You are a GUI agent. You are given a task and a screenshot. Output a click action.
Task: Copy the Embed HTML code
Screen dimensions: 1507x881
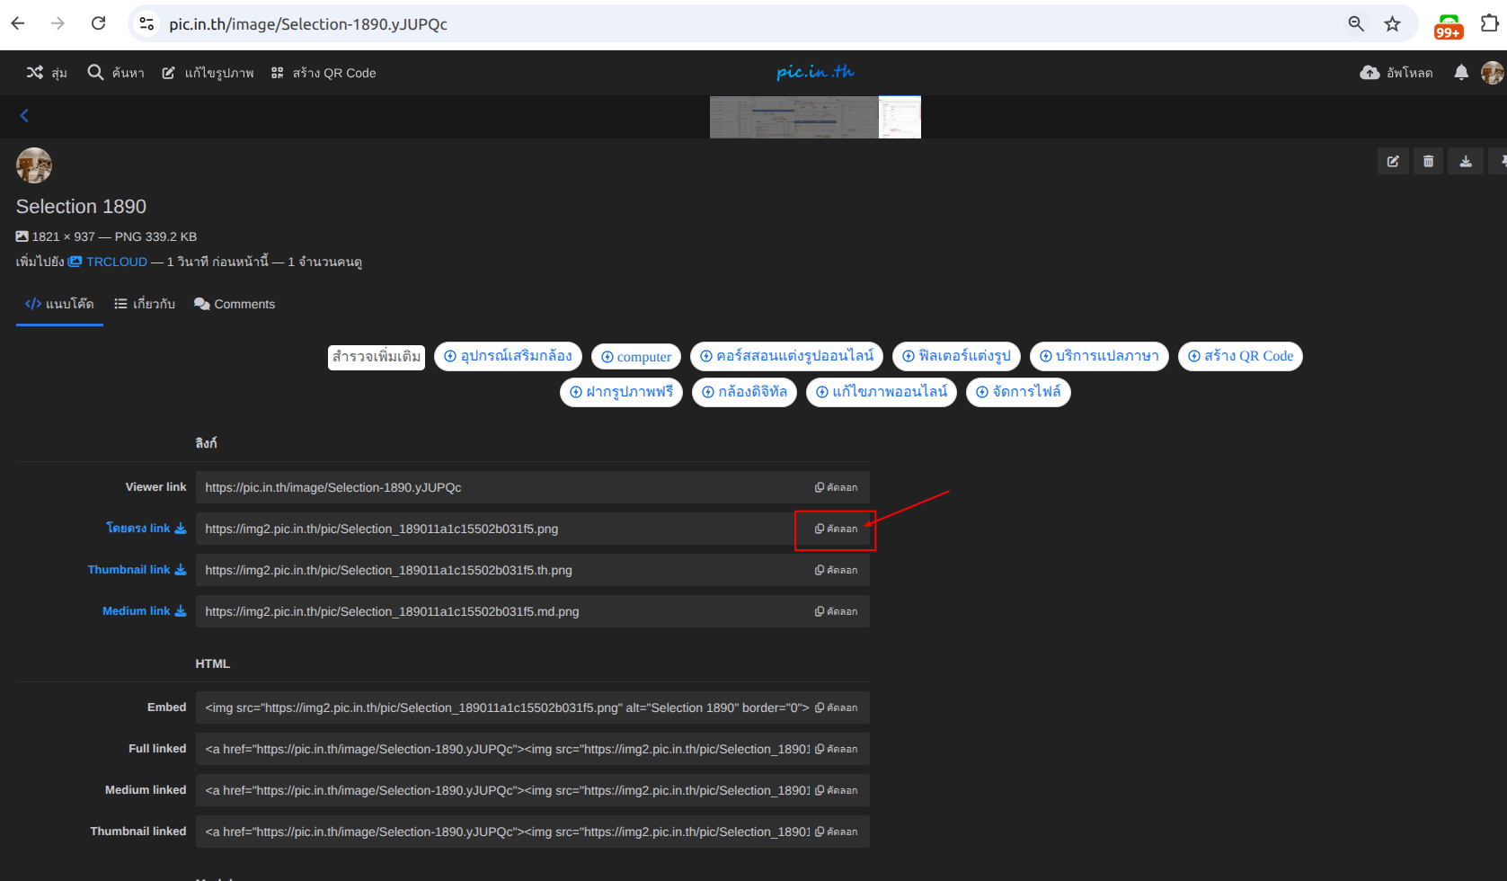[836, 707]
